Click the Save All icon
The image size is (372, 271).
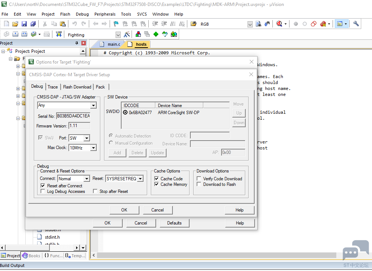33,24
